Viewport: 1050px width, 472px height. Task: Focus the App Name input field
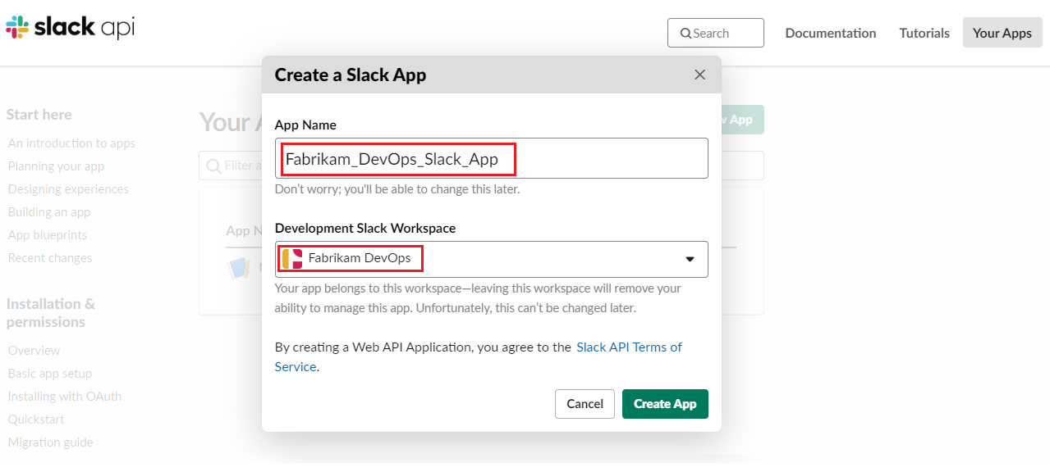(491, 158)
